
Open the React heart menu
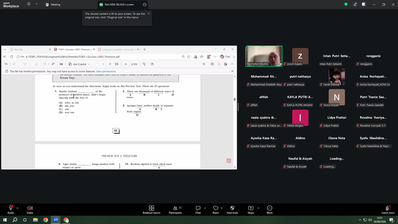[216, 210]
